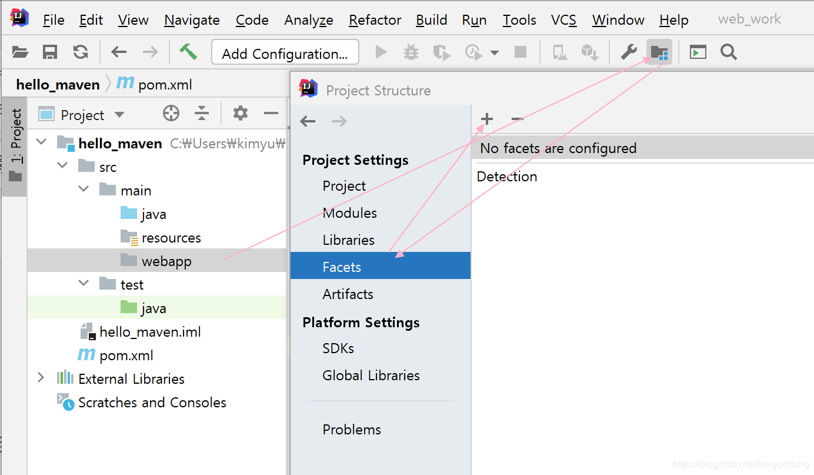The height and width of the screenshot is (475, 814).
Task: Open the View menu
Action: click(133, 20)
